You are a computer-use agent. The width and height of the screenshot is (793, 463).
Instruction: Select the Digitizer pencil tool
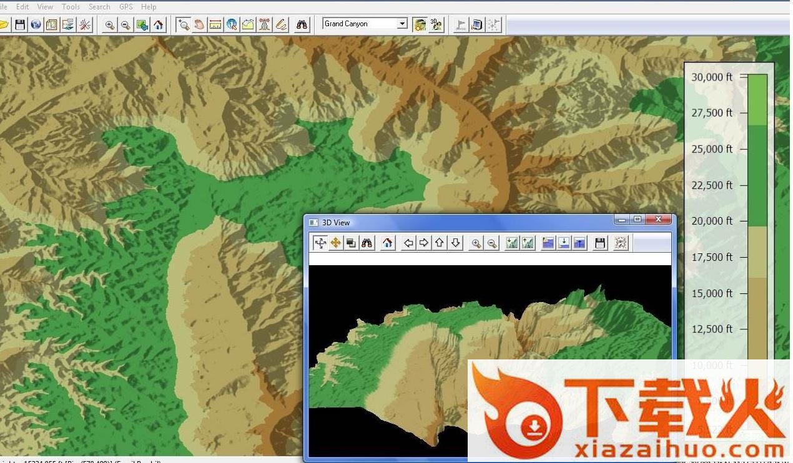[x=280, y=24]
